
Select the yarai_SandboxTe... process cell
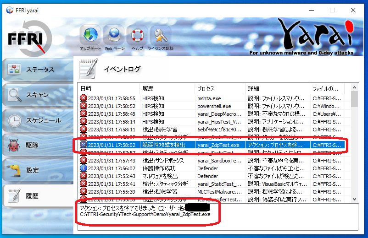[220, 161]
